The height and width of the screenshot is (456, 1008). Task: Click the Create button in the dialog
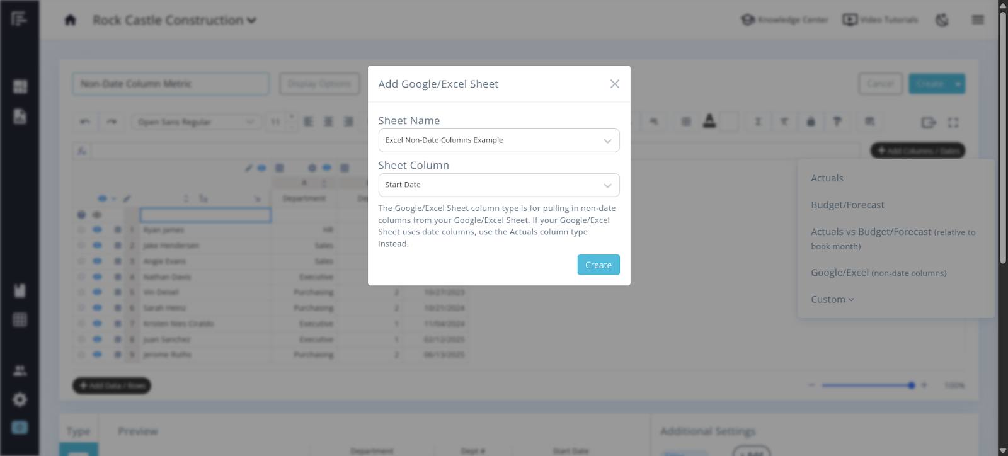tap(598, 265)
